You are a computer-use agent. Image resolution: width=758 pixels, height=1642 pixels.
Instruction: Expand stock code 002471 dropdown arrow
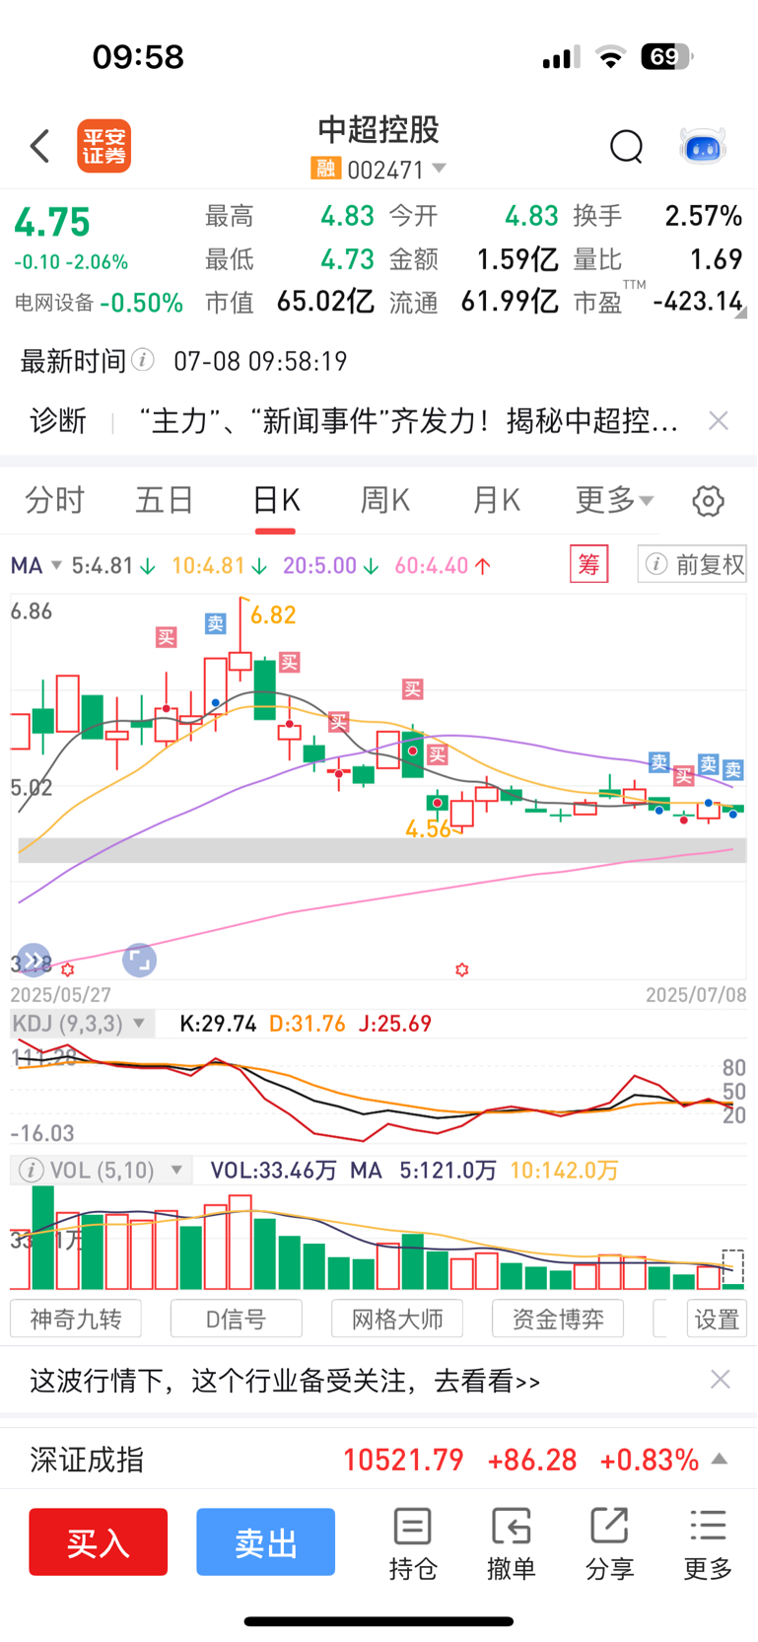(x=440, y=169)
